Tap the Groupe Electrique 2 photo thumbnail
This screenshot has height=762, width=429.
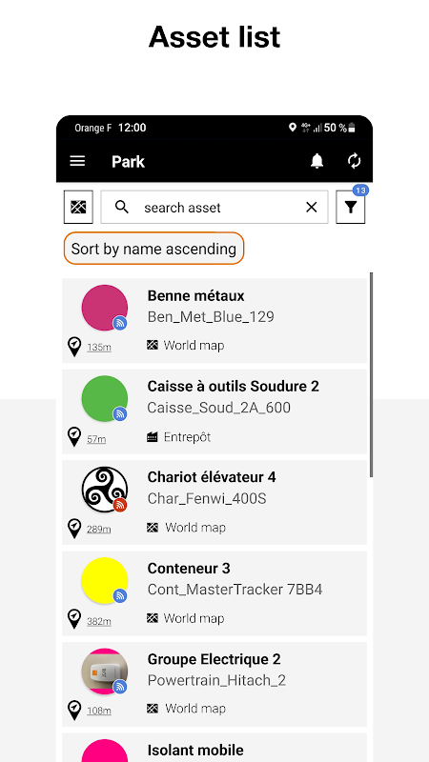coord(105,672)
